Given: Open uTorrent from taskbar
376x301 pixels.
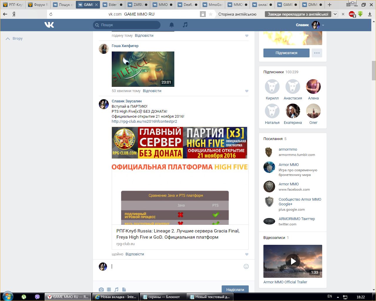Looking at the screenshot, I should pos(24,297).
